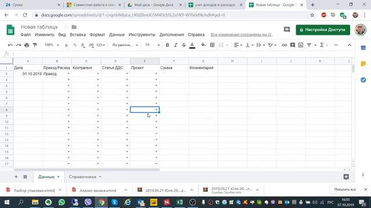Format as currency (р.) button
This screenshot has height=208, width=371.
(x=67, y=45)
